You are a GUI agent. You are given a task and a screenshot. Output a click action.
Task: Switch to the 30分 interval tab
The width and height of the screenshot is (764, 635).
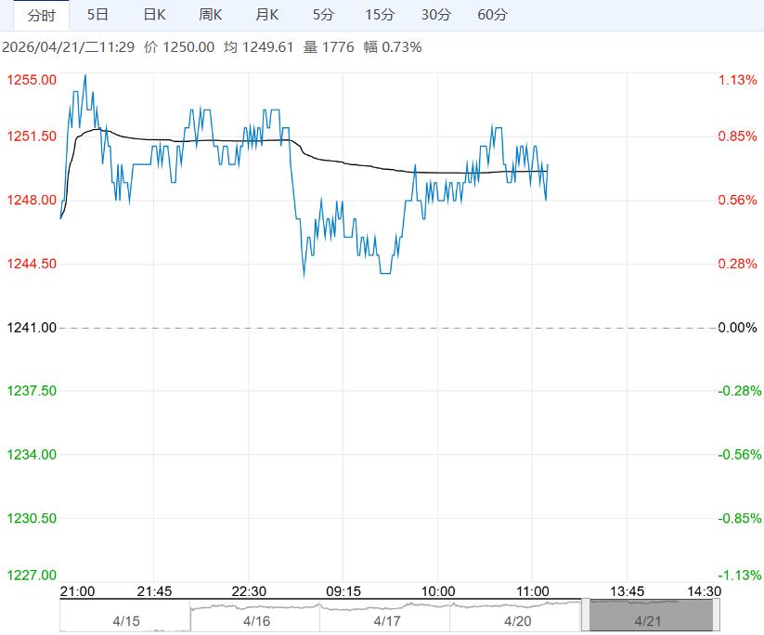coord(435,15)
